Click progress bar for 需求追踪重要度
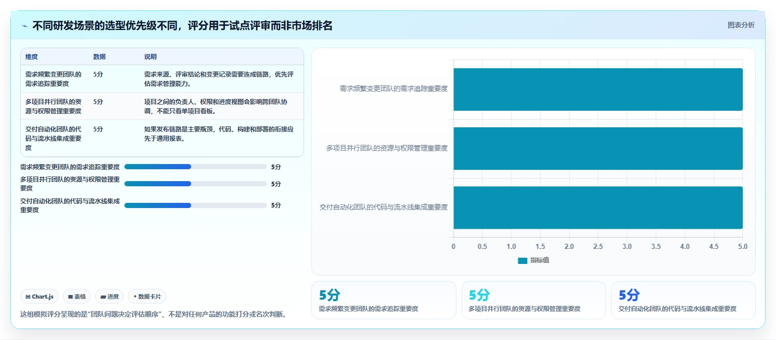This screenshot has width=776, height=340. tap(195, 167)
